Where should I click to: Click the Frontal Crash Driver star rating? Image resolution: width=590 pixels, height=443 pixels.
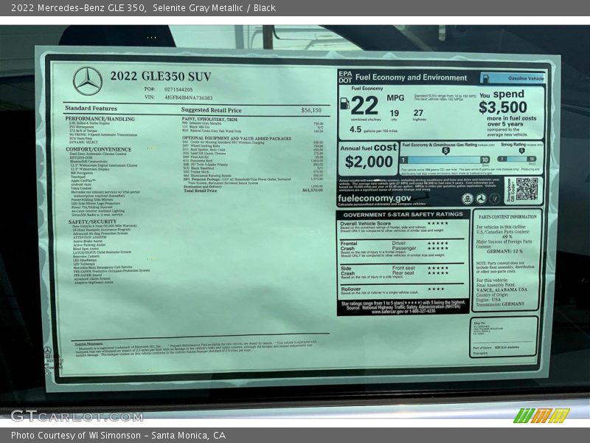click(x=437, y=244)
